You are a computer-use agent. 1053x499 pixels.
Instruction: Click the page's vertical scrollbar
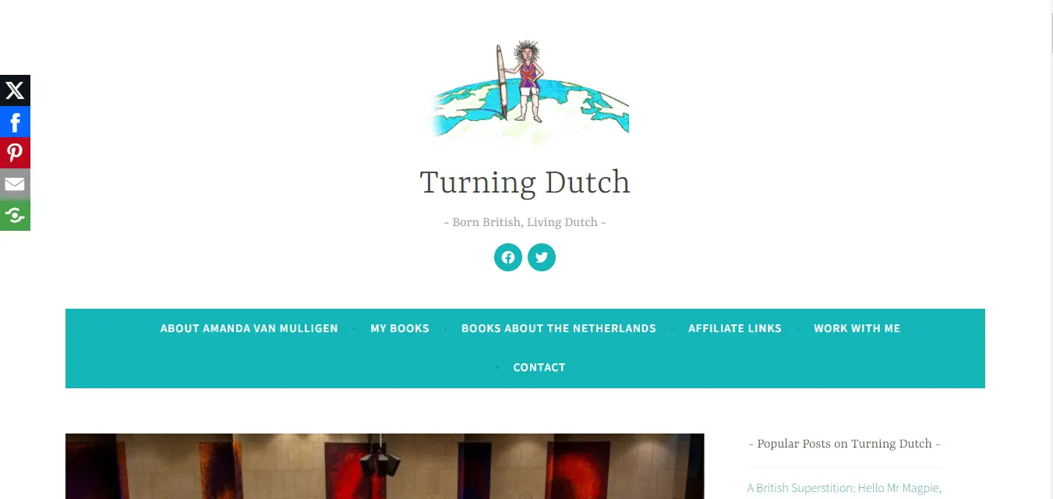coord(1048,249)
